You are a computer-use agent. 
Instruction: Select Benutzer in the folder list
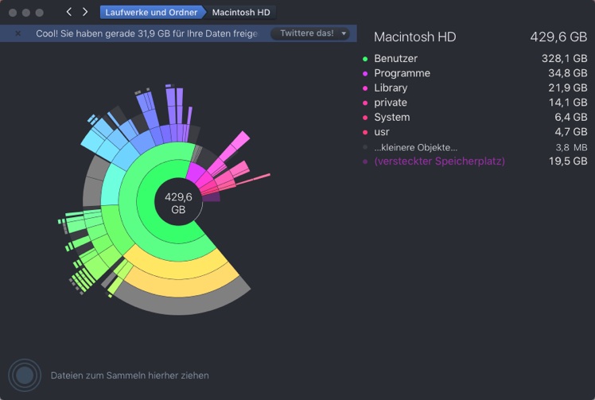(475, 58)
